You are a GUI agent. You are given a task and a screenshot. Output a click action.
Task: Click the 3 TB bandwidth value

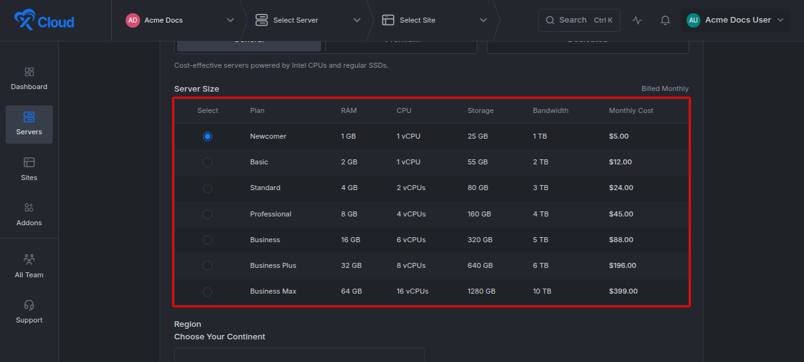541,188
